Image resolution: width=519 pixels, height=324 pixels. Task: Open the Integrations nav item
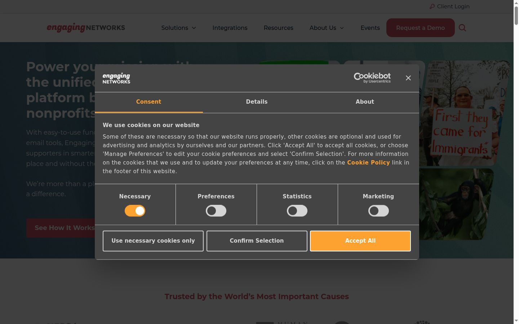tap(230, 28)
